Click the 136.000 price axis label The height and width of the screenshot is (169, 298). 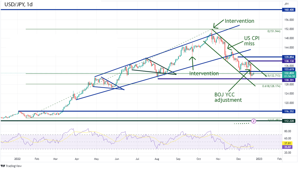(x=289, y=66)
